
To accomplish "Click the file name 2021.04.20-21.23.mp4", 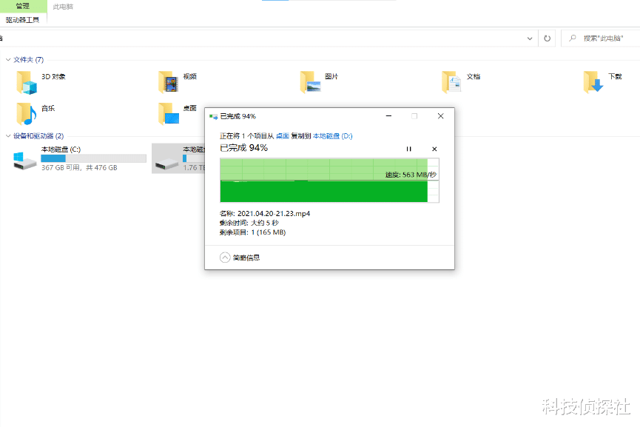I will tap(274, 213).
